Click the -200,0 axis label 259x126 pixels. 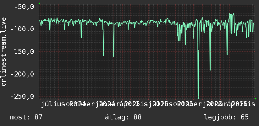[22, 74]
